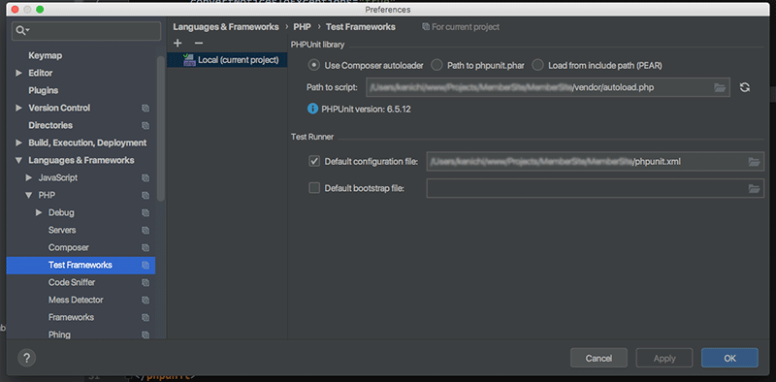Select Use Composer autoloader radio button
The width and height of the screenshot is (776, 382).
click(313, 65)
